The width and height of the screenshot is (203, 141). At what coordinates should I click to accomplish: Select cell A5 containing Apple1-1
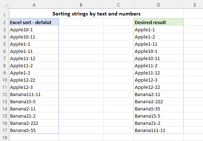[34, 44]
